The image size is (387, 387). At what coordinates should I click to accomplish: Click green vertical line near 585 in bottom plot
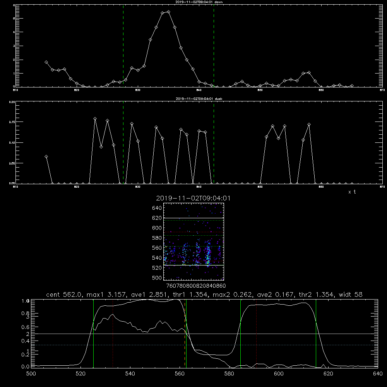click(x=240, y=334)
